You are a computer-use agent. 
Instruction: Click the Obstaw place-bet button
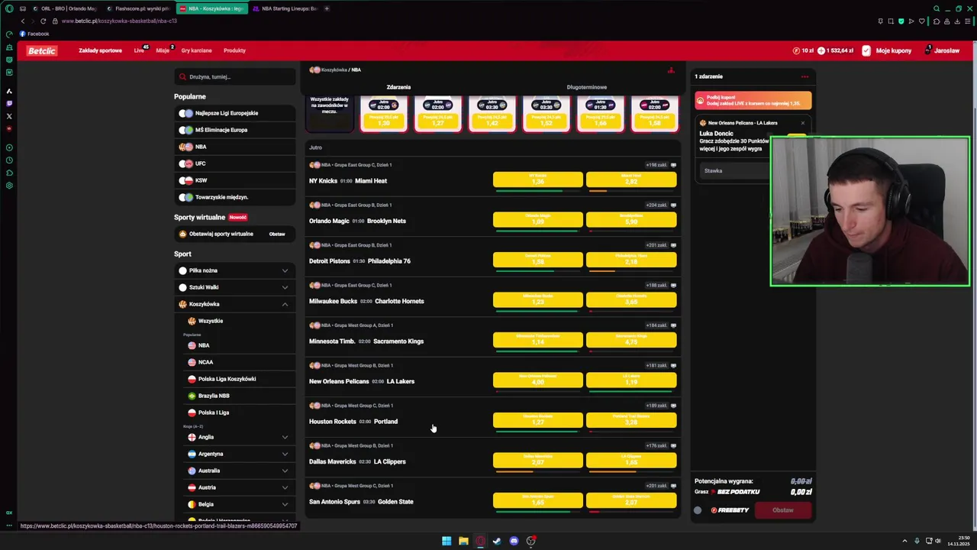(783, 510)
